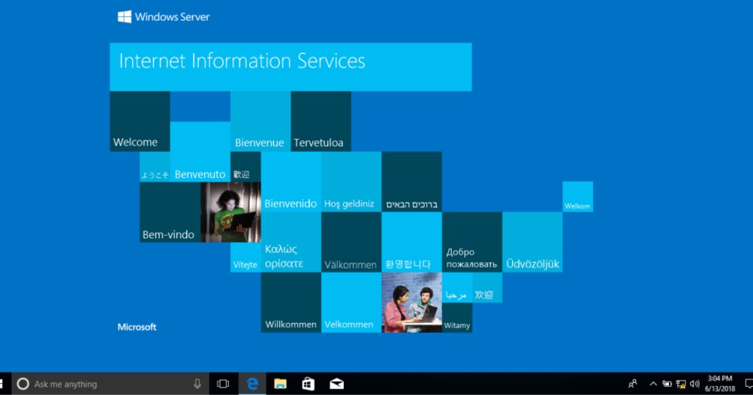Click the Microsoft logo text
Image resolution: width=753 pixels, height=395 pixels.
[x=137, y=327]
